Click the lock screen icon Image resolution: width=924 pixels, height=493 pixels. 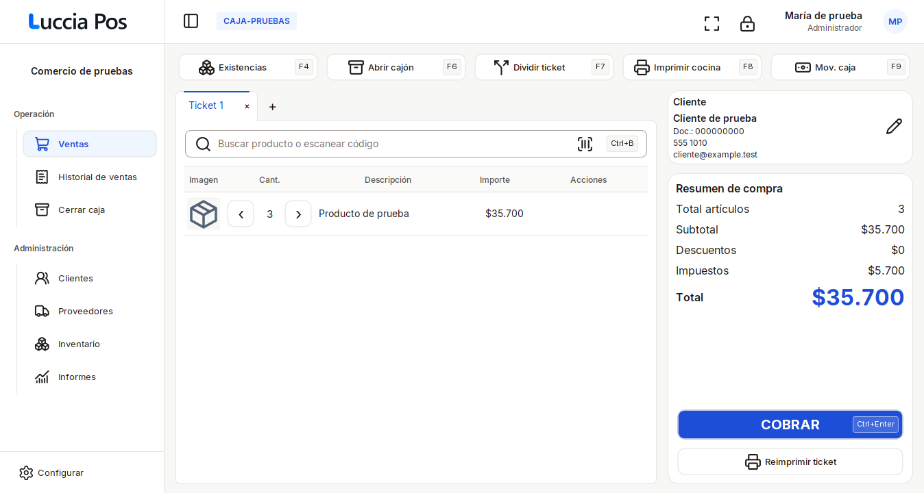coord(747,24)
